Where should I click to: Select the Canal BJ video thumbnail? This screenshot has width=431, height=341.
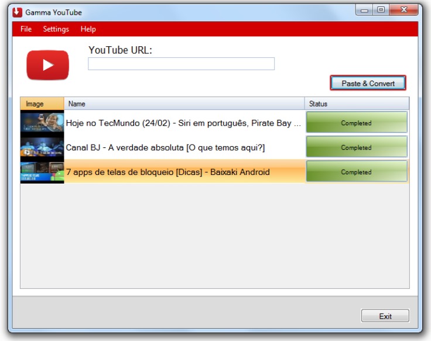coord(42,147)
